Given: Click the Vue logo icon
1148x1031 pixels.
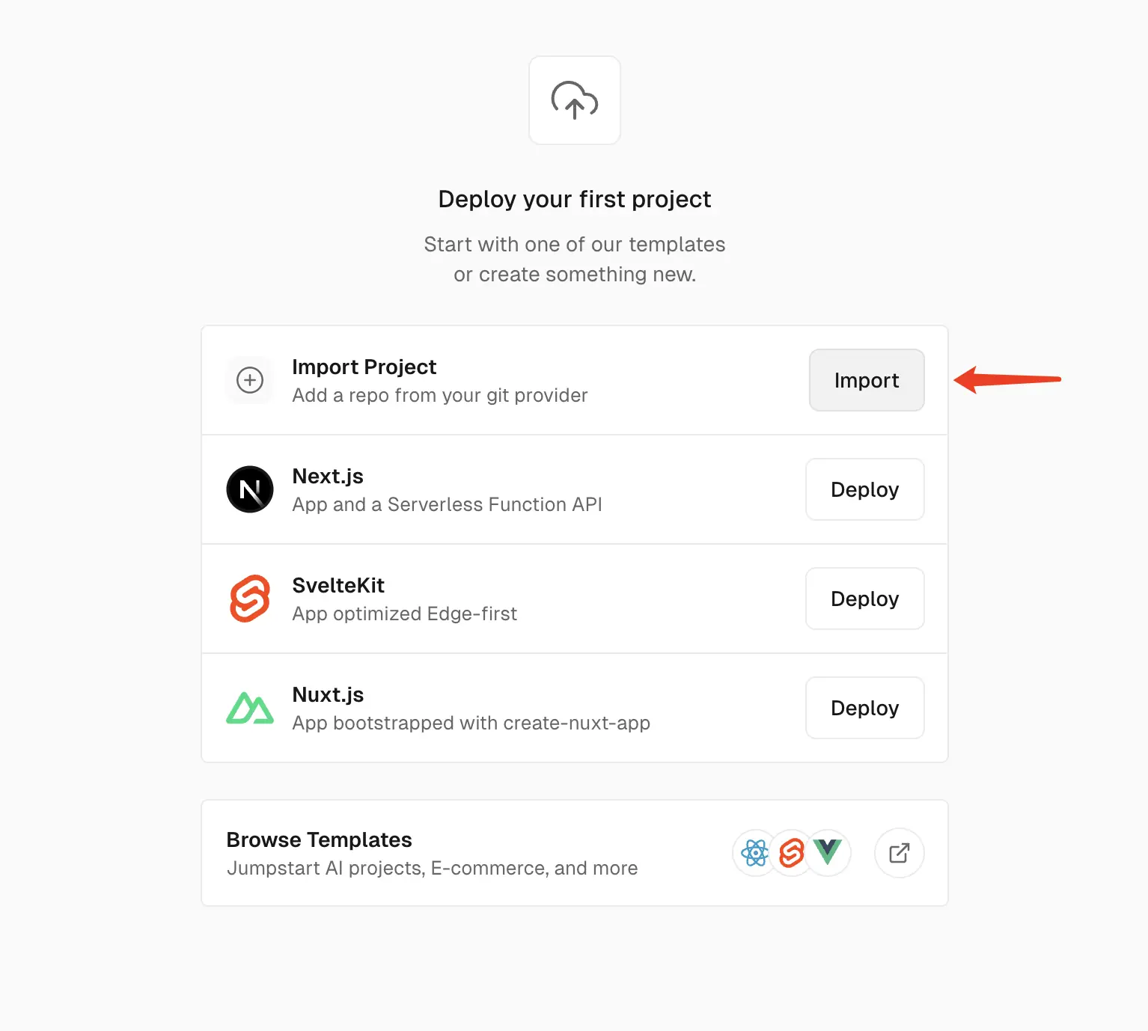Looking at the screenshot, I should [x=828, y=852].
